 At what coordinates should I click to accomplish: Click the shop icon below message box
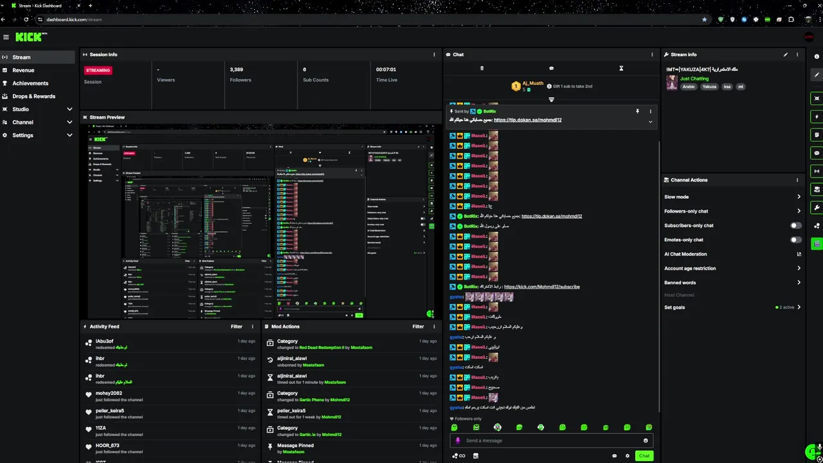(x=476, y=456)
